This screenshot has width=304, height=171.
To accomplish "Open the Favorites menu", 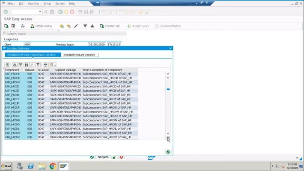I will (33, 3).
